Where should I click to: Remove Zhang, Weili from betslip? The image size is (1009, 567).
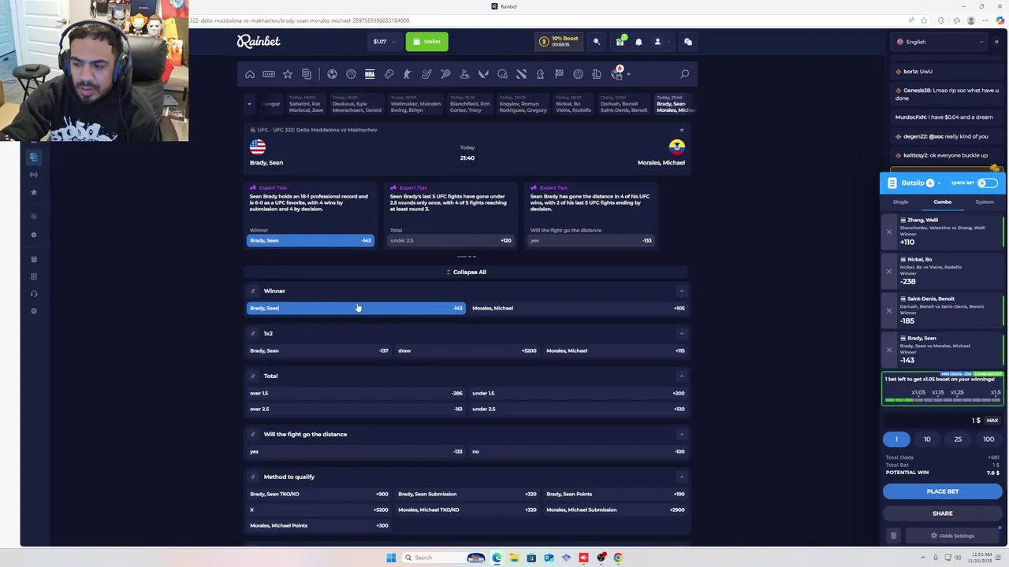[889, 232]
